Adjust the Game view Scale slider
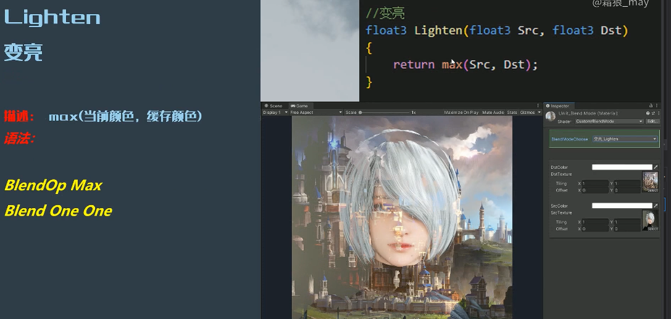 (x=384, y=112)
